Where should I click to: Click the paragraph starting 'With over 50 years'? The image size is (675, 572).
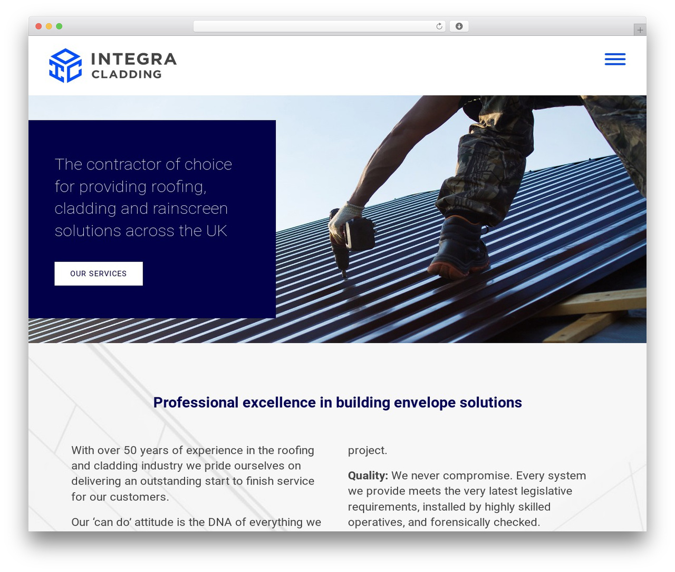coord(193,473)
